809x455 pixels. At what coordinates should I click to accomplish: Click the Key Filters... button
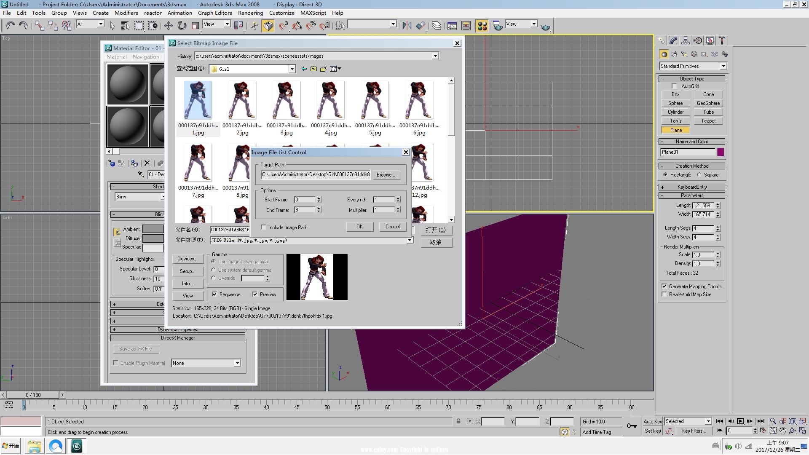point(694,431)
